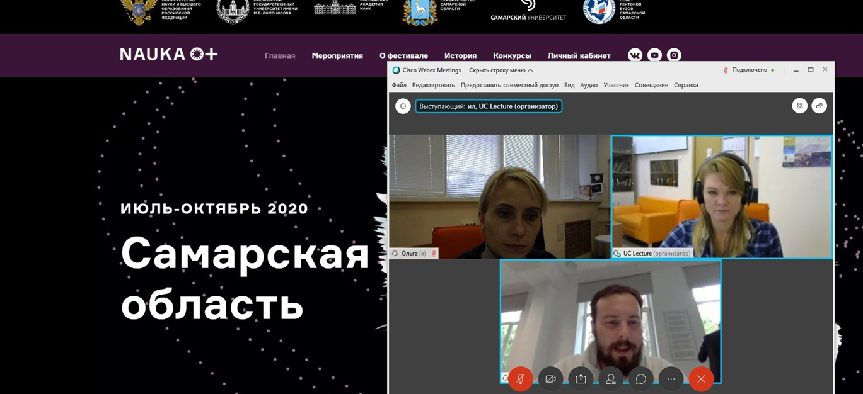Click the NAUKA 0+ logo
This screenshot has height=394, width=863.
[169, 54]
